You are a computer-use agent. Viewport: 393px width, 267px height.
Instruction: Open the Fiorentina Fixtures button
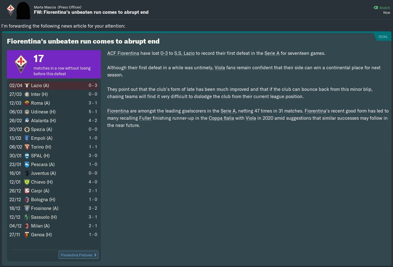78,255
